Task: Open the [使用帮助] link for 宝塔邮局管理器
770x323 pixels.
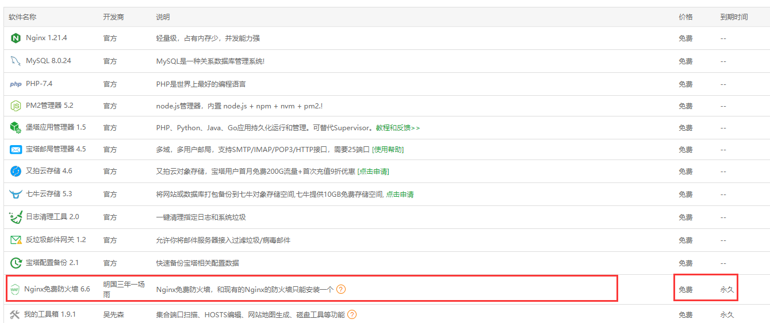Action: coord(388,150)
